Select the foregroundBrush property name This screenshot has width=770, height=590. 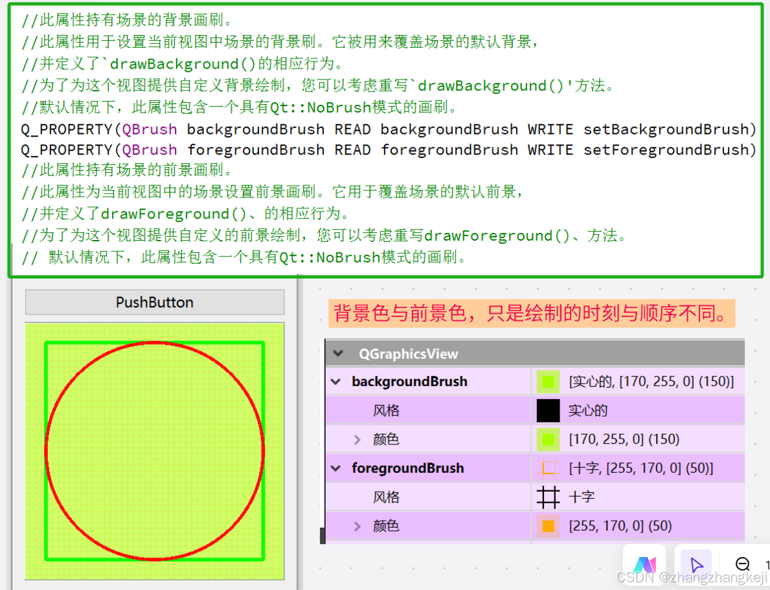(407, 468)
